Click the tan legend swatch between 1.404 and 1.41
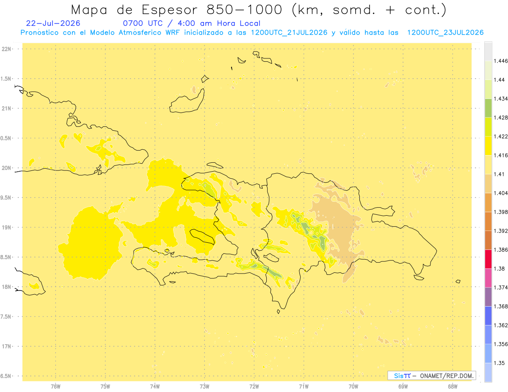The height and width of the screenshot is (392, 508). click(x=488, y=184)
